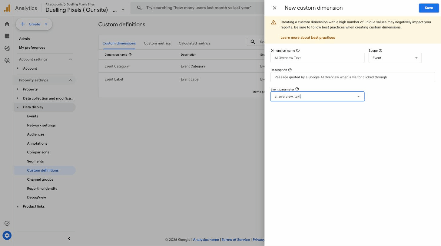The height and width of the screenshot is (246, 441).
Task: Click the Dimension name help icon
Action: tap(298, 51)
